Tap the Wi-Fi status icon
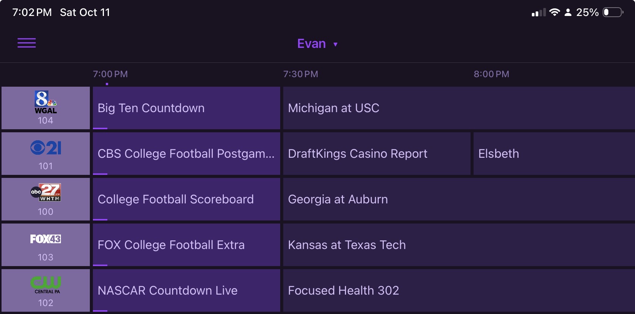This screenshot has height=314, width=635. (x=555, y=13)
